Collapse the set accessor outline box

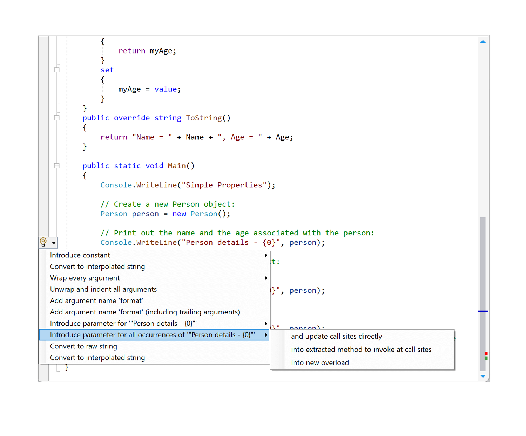click(x=56, y=69)
